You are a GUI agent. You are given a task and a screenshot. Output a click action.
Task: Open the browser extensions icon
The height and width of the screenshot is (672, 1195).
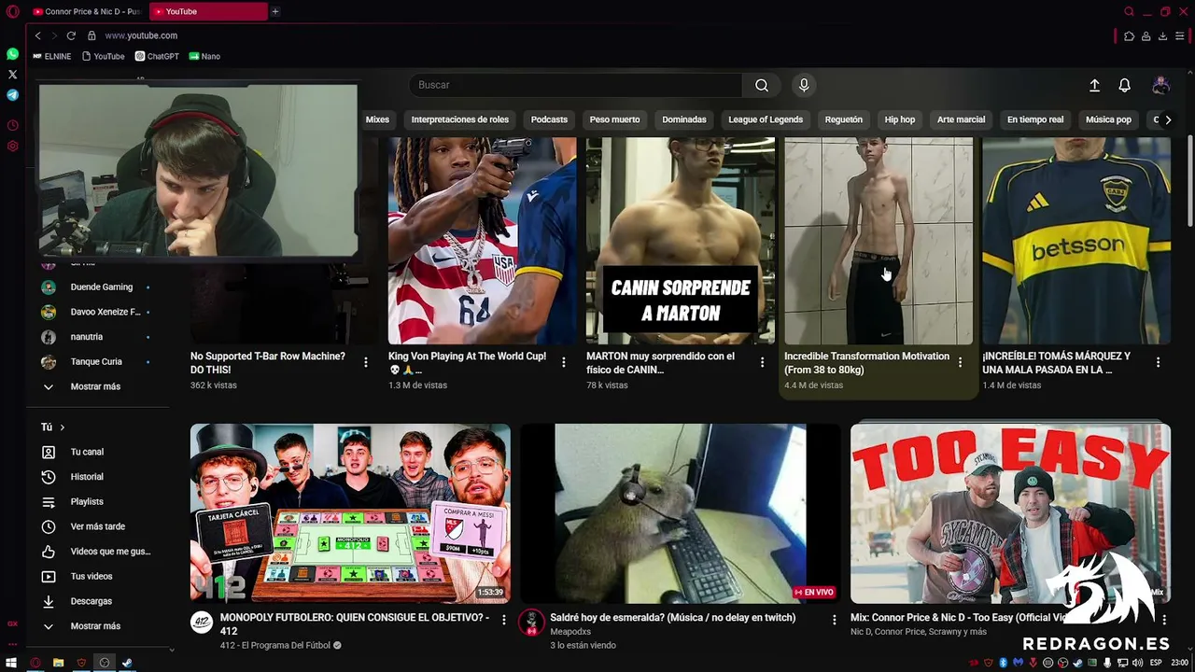tap(1129, 36)
